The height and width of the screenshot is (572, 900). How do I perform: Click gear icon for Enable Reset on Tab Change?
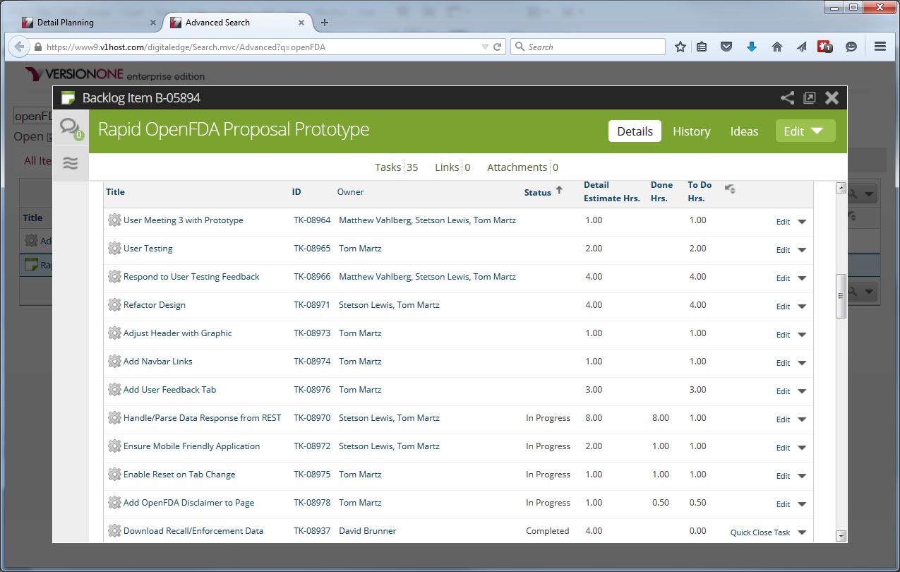114,475
